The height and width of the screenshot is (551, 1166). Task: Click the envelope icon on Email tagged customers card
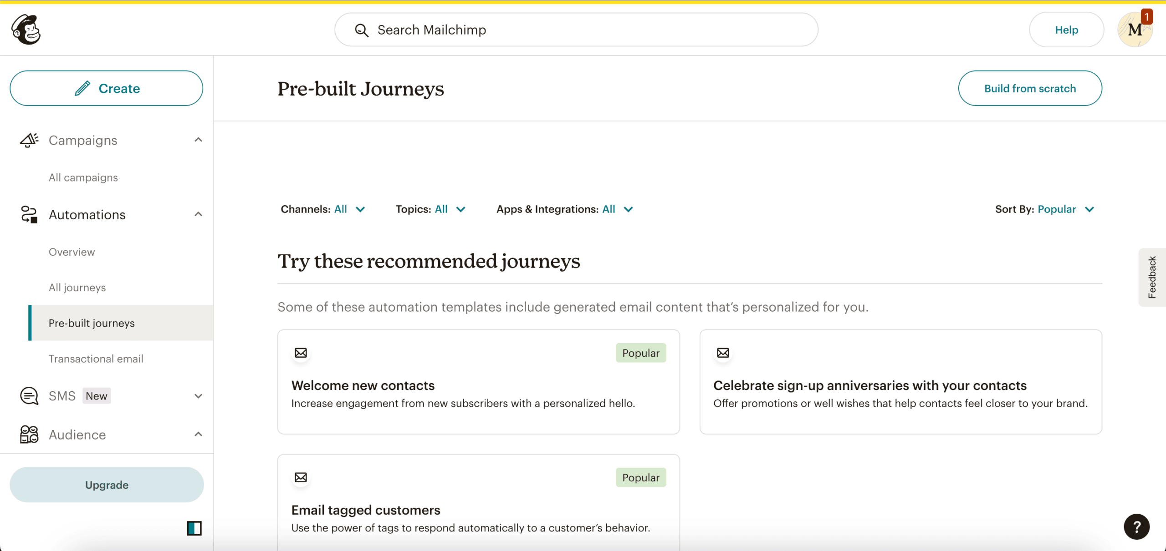(x=301, y=477)
